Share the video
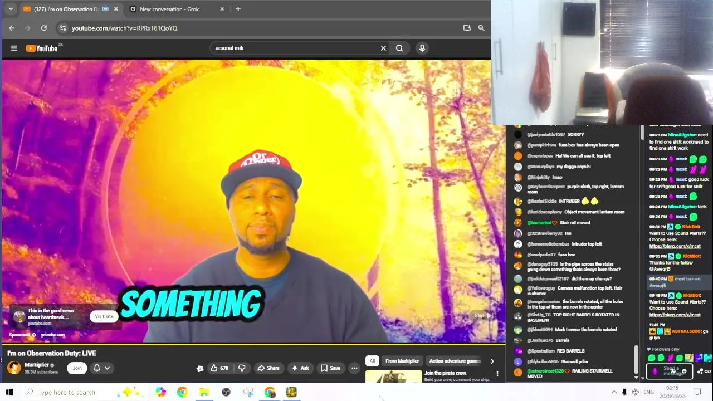The width and height of the screenshot is (713, 401). pos(268,368)
